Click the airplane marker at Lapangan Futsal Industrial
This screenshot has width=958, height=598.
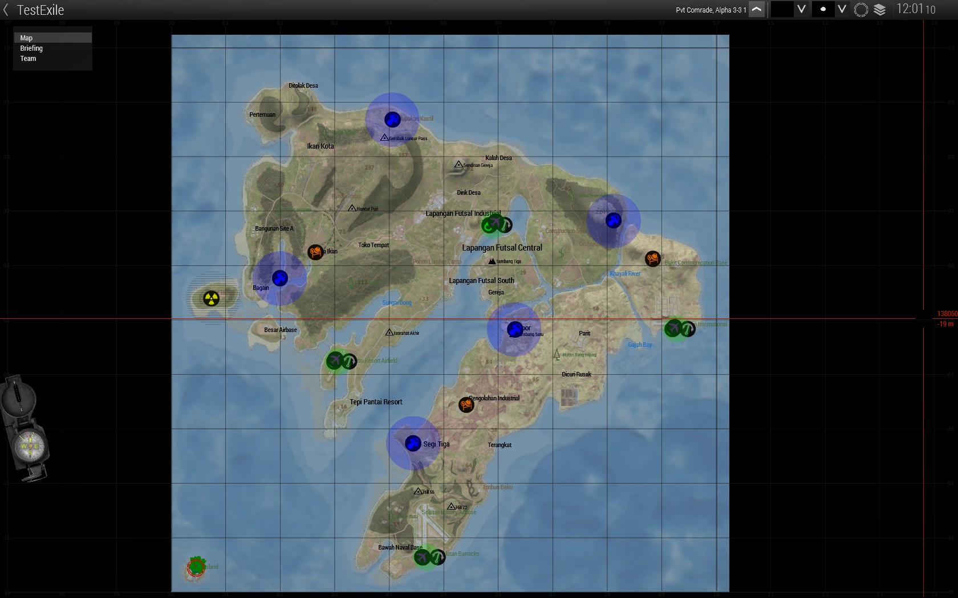coord(495,223)
